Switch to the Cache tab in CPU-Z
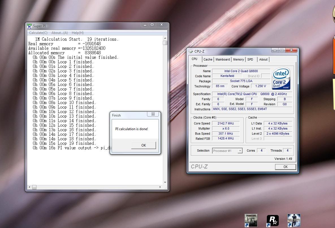 pos(208,59)
